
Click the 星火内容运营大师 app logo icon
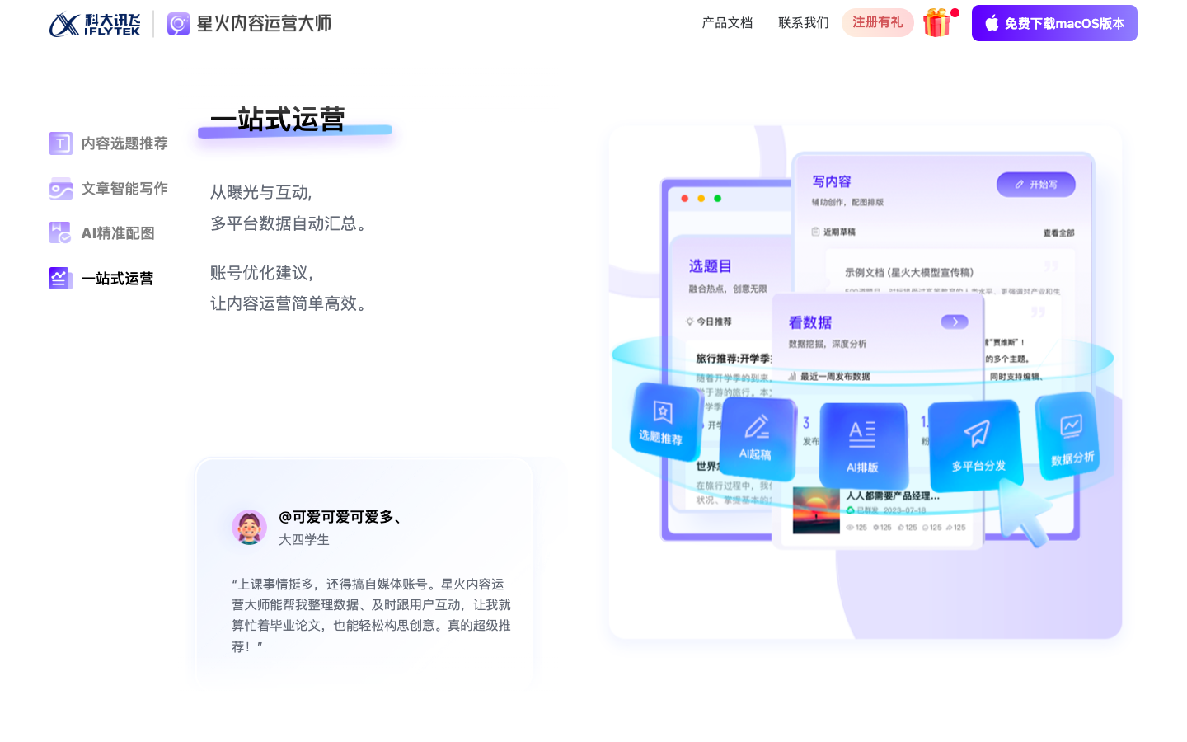tap(179, 24)
